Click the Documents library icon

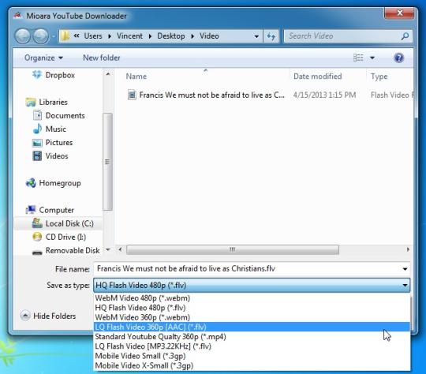pyautogui.click(x=37, y=115)
